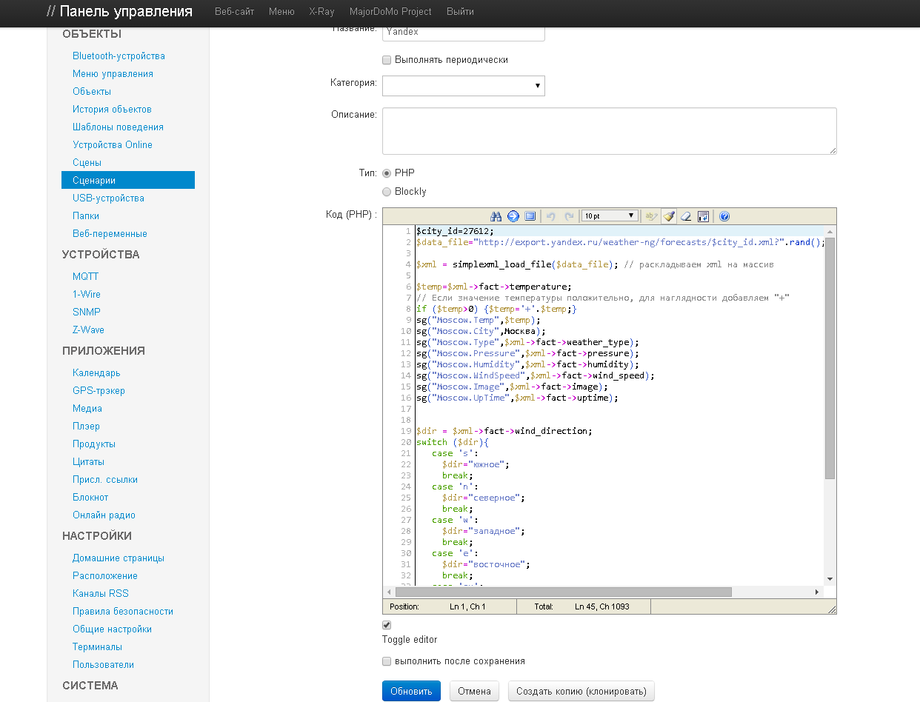Click the go-to-line arrow icon
The height and width of the screenshot is (702, 920).
513,216
